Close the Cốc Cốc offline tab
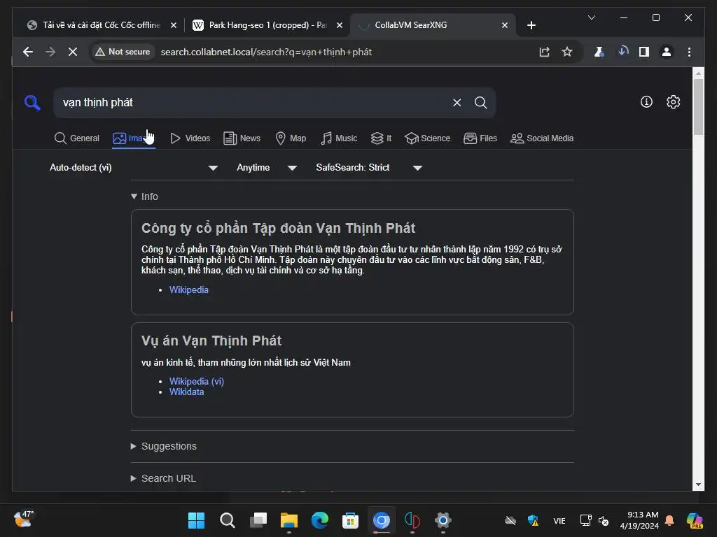The width and height of the screenshot is (717, 537). click(x=174, y=25)
